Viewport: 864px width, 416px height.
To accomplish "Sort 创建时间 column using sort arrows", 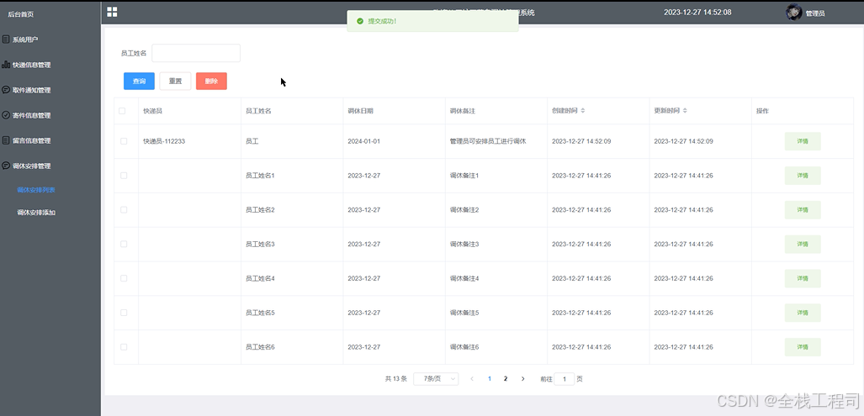I will [x=583, y=111].
